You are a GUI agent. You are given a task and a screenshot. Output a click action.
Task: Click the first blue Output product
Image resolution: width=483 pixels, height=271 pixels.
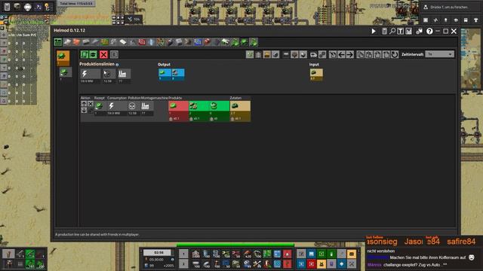pos(165,75)
